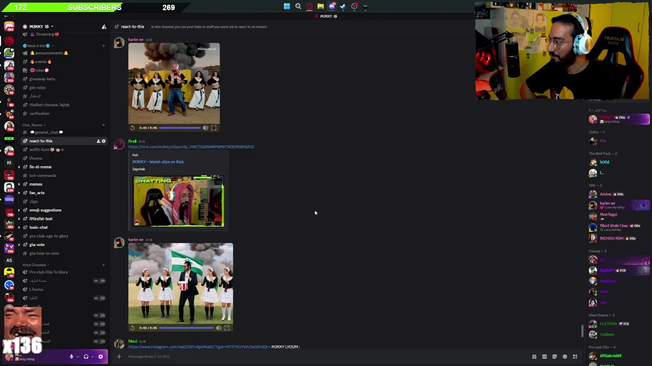Deafen with the headphones toggle
Image resolution: width=652 pixels, height=366 pixels.
coord(86,356)
